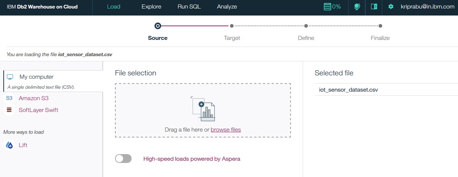Select the My computer source option
This screenshot has width=458, height=177.
click(53, 81)
